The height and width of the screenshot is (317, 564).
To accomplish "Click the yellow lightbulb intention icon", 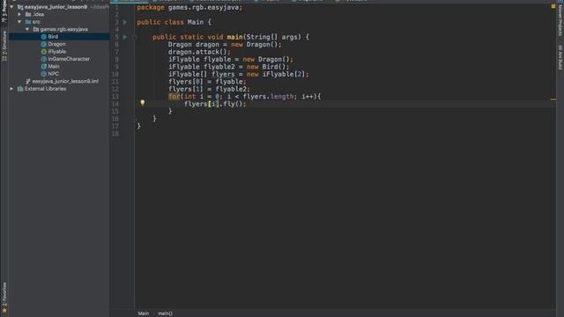I will coord(143,103).
